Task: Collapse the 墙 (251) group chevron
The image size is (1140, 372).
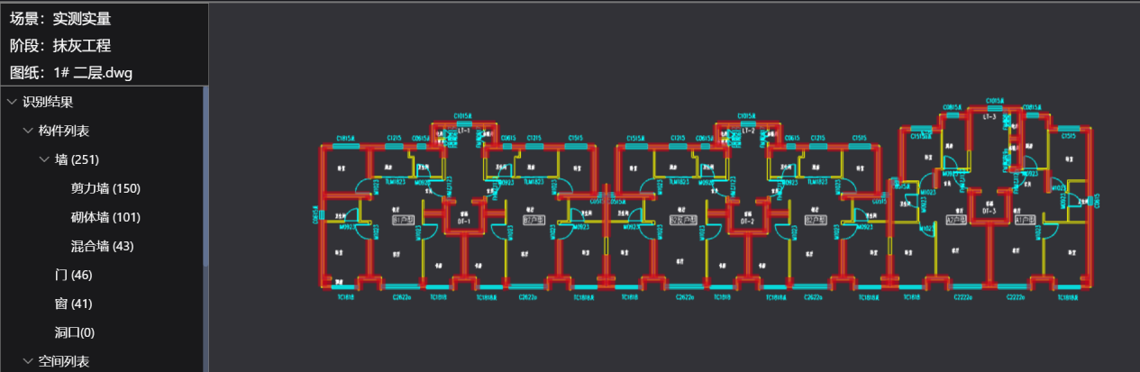Action: click(44, 159)
